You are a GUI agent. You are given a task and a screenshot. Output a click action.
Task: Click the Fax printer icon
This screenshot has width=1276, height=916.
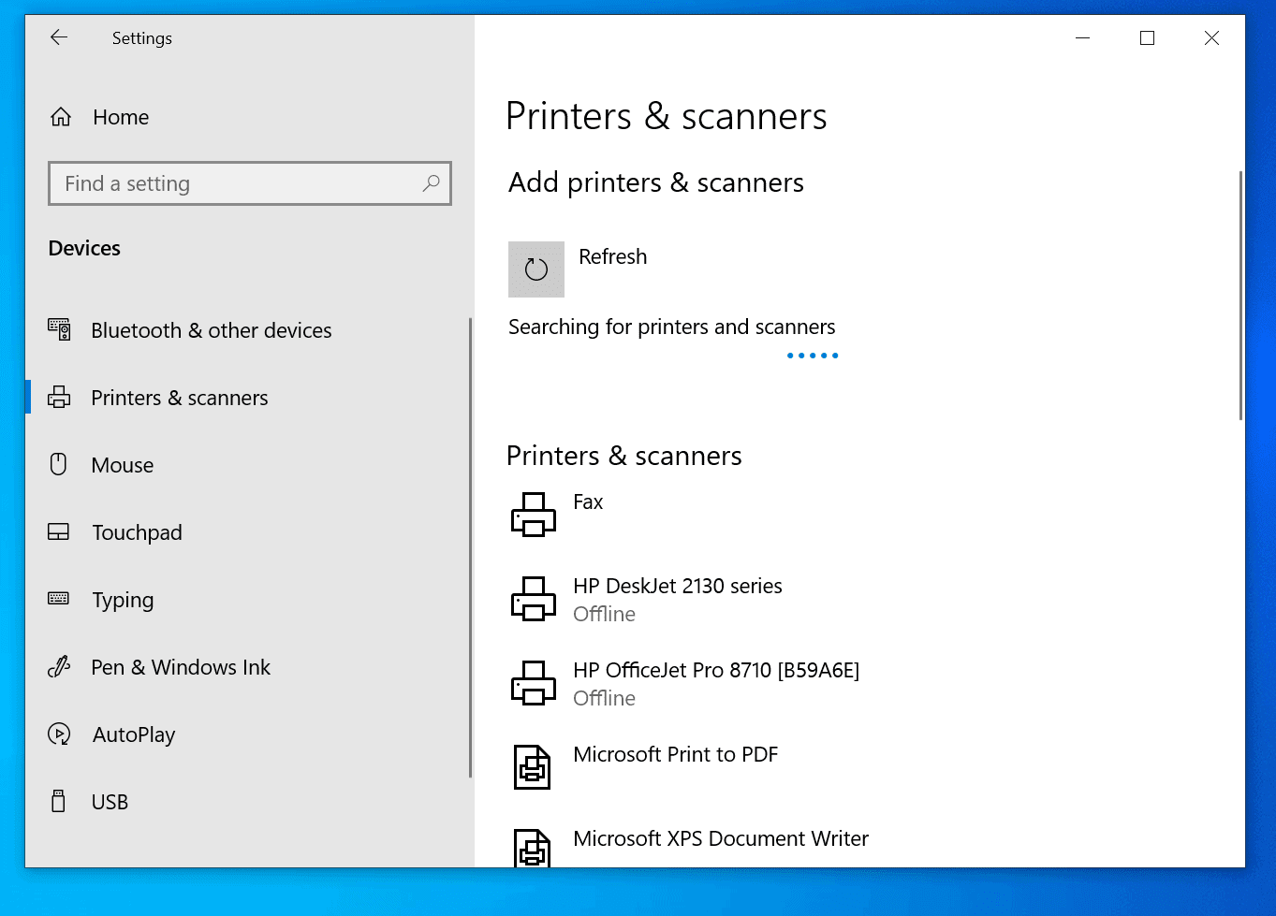point(533,515)
